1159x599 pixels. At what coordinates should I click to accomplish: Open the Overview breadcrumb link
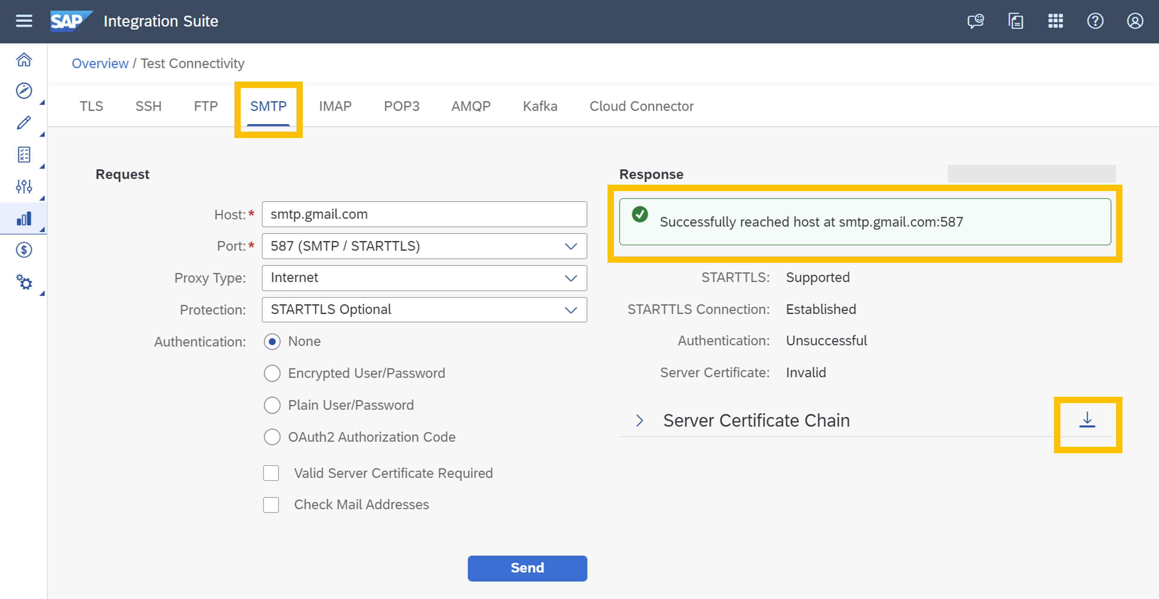click(x=100, y=63)
